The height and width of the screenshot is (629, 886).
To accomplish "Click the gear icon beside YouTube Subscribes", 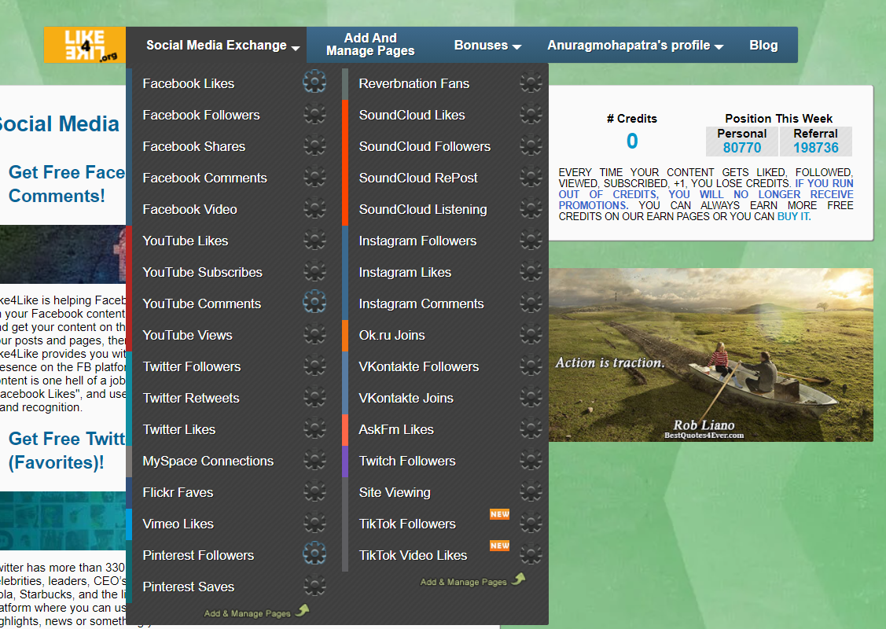I will pos(314,272).
